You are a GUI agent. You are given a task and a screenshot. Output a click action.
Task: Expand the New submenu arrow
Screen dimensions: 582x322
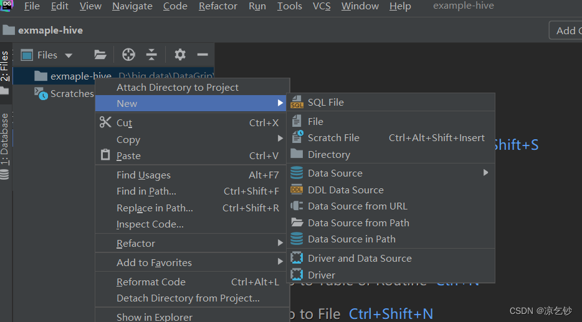pyautogui.click(x=280, y=103)
